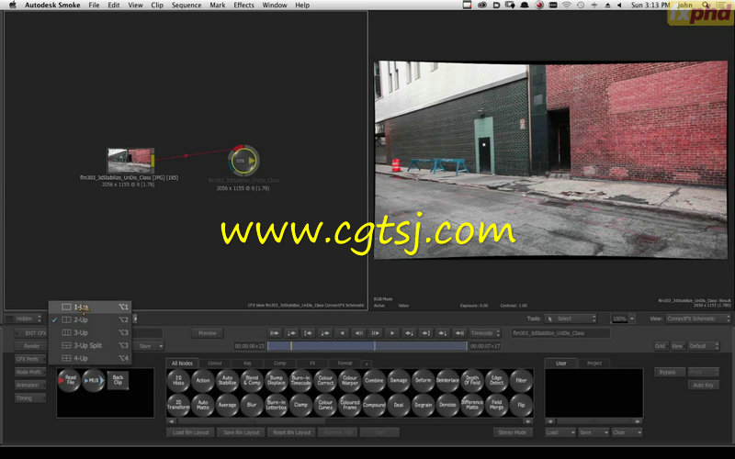The width and height of the screenshot is (735, 459).
Task: Select the Colour Curves node
Action: point(325,405)
